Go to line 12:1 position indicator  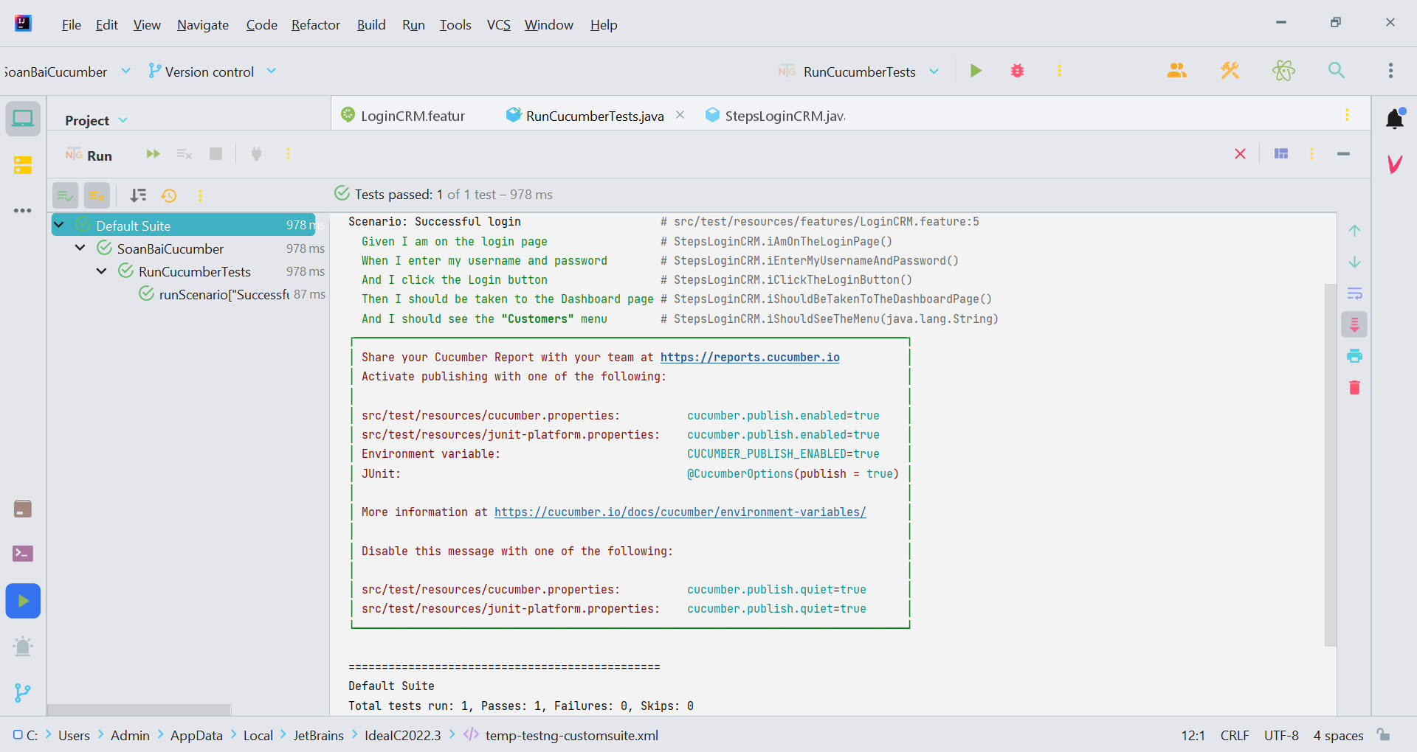tap(1193, 735)
